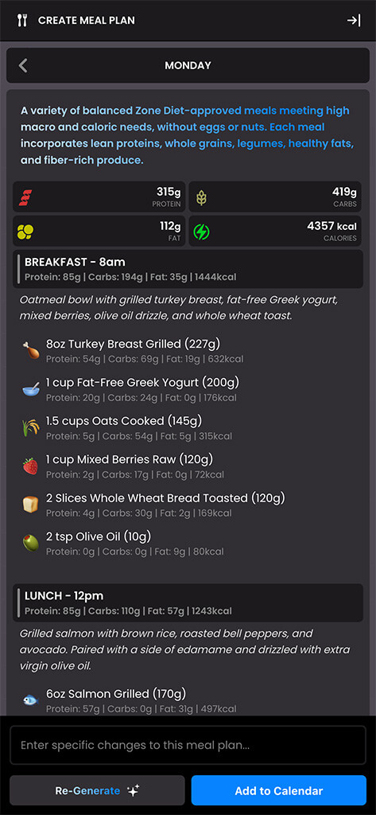The image size is (376, 815).
Task: Click the olive icon beside Olive Oil
Action: pyautogui.click(x=31, y=543)
